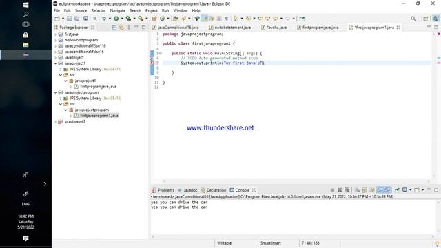Toggle Show Console on standard output change
Image resolution: width=441 pixels, height=248 pixels.
[380, 190]
